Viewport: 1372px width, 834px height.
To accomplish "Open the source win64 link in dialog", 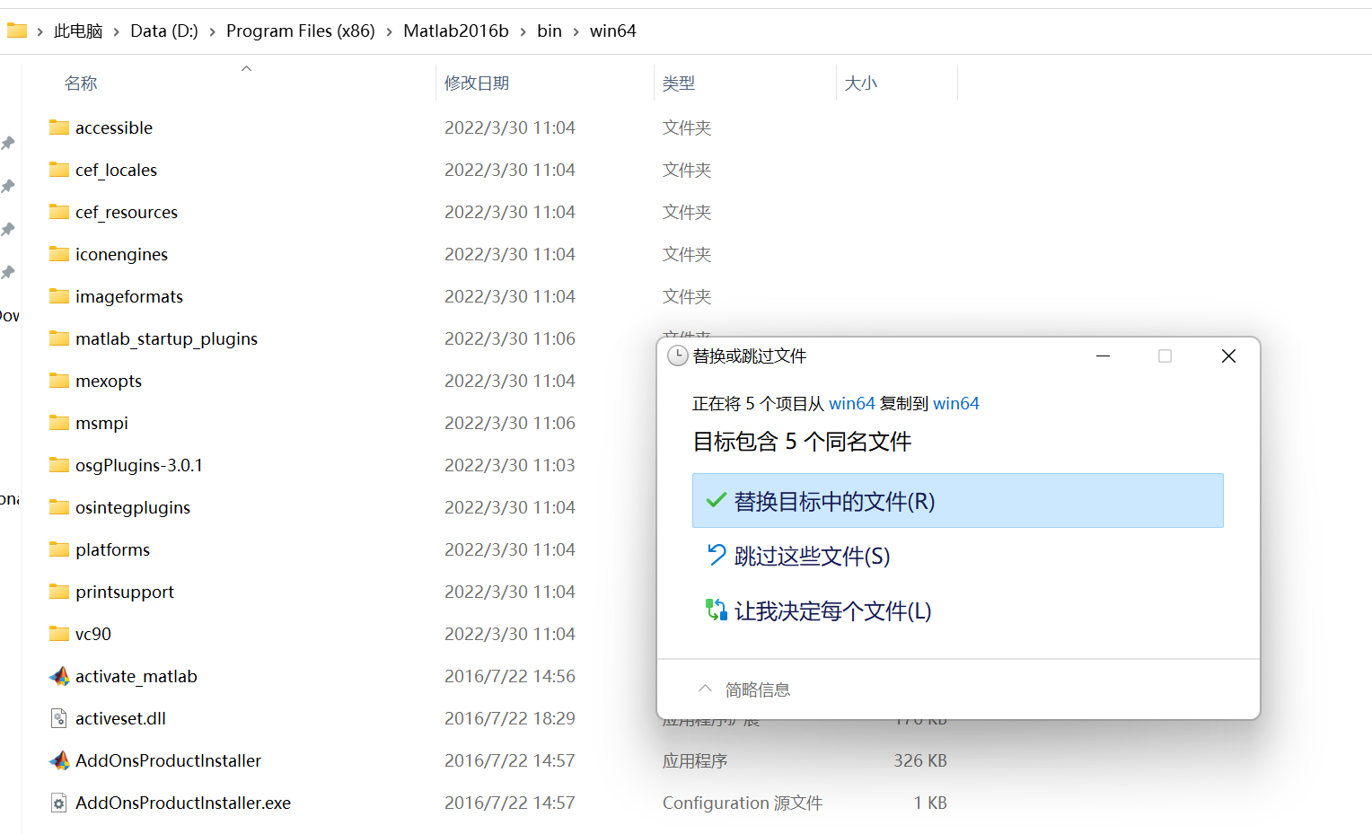I will coord(851,403).
